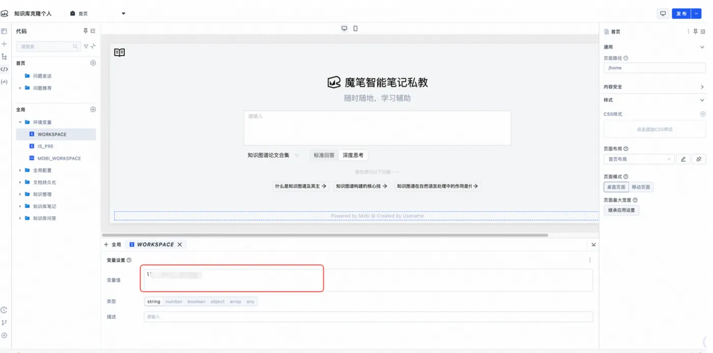Open the version branch icon at bottom left
Image resolution: width=713 pixels, height=353 pixels.
pyautogui.click(x=4, y=322)
